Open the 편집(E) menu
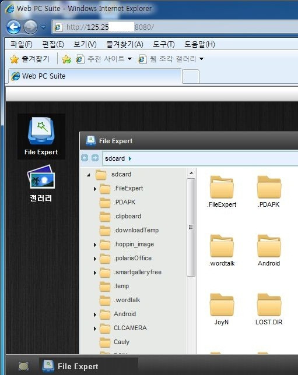The image size is (298, 375). [x=53, y=44]
